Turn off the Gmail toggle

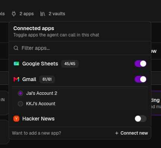[141, 79]
